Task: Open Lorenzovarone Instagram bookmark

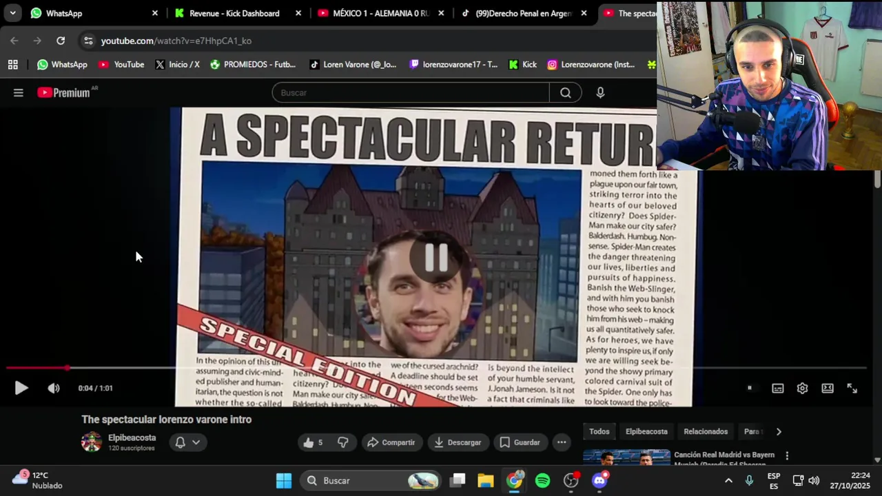Action: pos(591,65)
